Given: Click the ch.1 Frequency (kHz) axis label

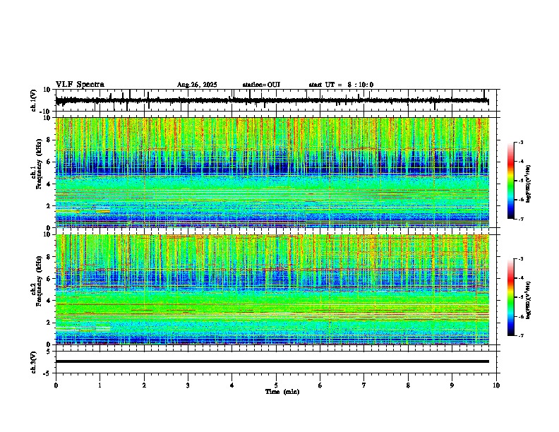Looking at the screenshot, I should pyautogui.click(x=36, y=172).
